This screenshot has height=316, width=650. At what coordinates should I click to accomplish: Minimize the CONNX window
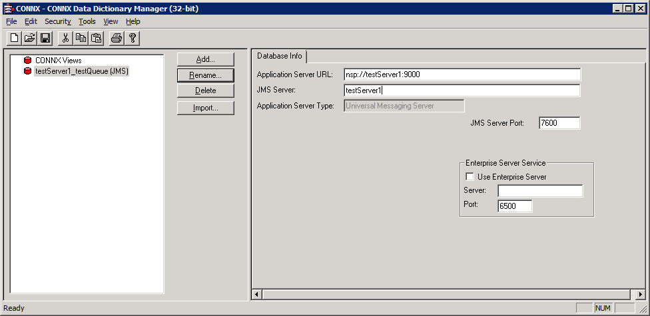pos(617,8)
